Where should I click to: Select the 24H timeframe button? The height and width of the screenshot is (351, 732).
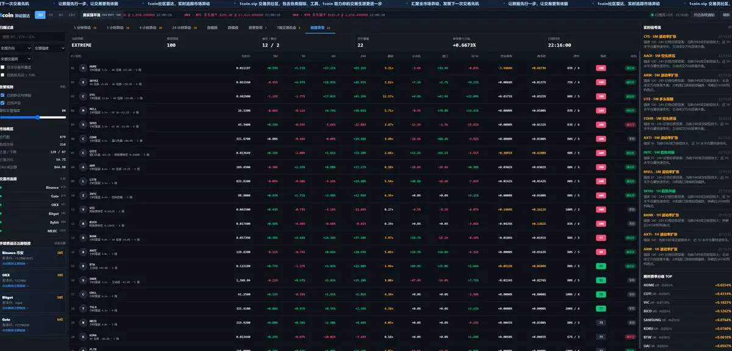(72, 14)
